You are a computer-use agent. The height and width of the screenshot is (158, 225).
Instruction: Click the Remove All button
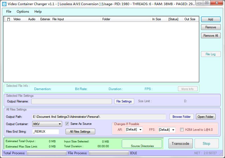pyautogui.click(x=210, y=36)
